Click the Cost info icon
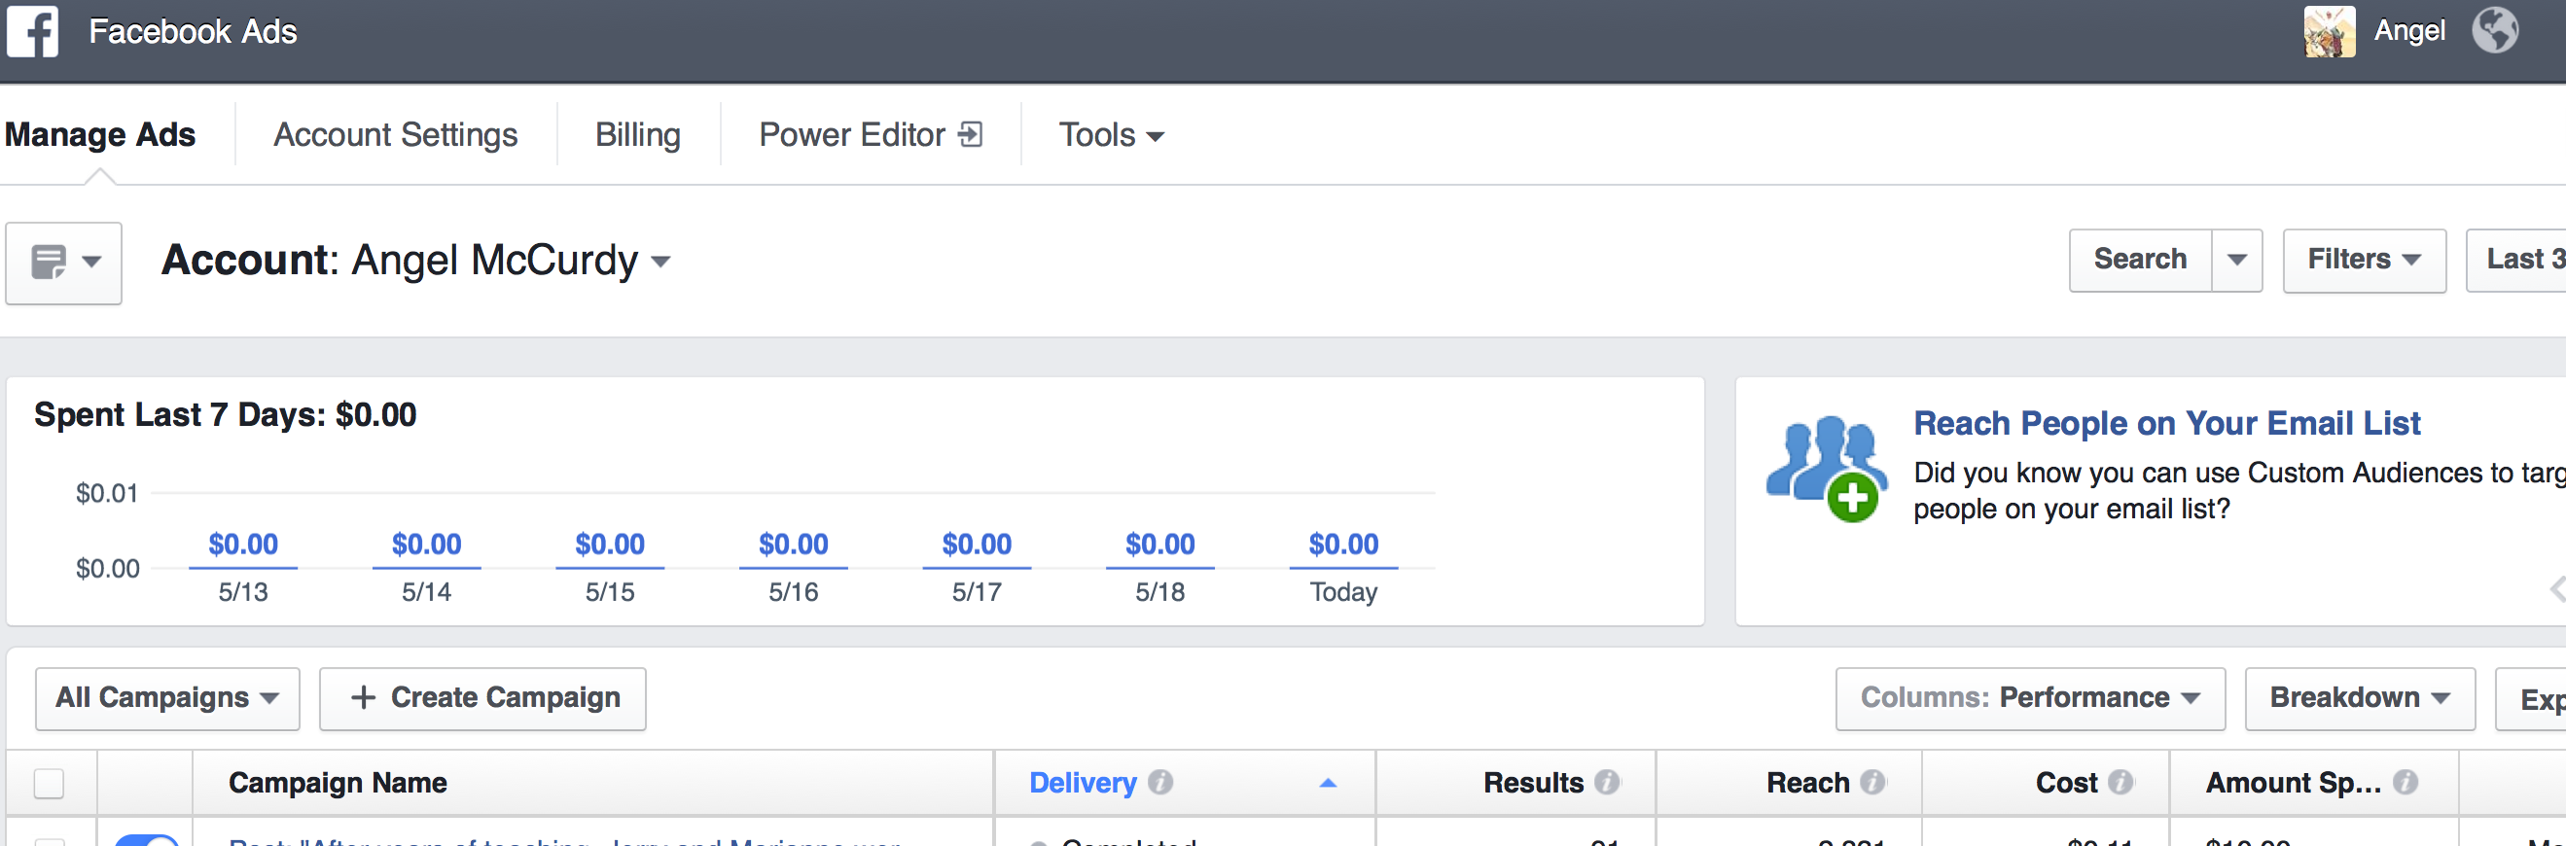 click(2120, 782)
